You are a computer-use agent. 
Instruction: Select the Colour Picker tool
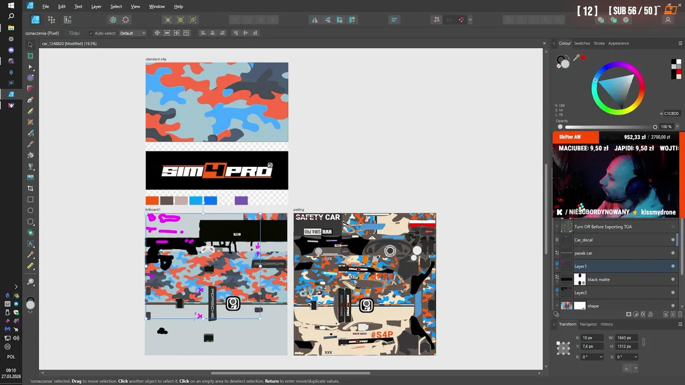click(x=31, y=255)
